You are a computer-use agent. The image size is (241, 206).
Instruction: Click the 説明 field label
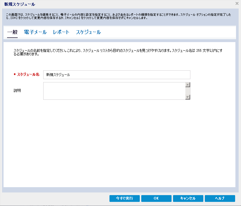point(17,91)
